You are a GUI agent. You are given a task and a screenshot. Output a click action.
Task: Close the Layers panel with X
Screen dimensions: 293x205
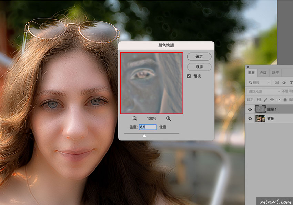pos(248,67)
